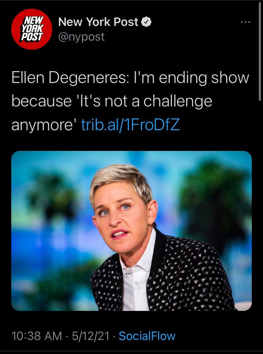Click the scrollbar on the right edge
263x354 pixels.
click(x=260, y=51)
